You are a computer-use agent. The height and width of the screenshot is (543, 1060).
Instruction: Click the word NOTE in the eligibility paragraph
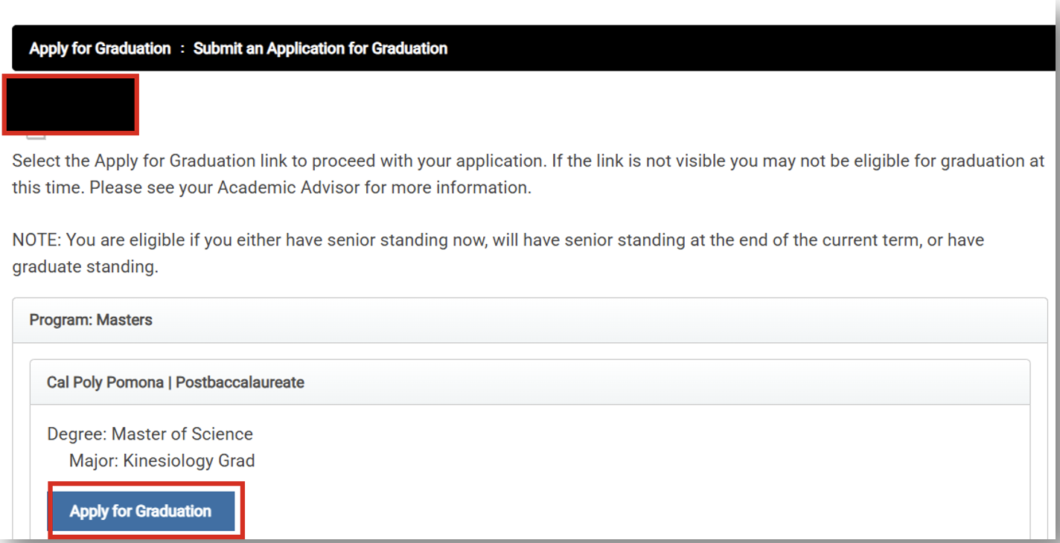click(36, 240)
